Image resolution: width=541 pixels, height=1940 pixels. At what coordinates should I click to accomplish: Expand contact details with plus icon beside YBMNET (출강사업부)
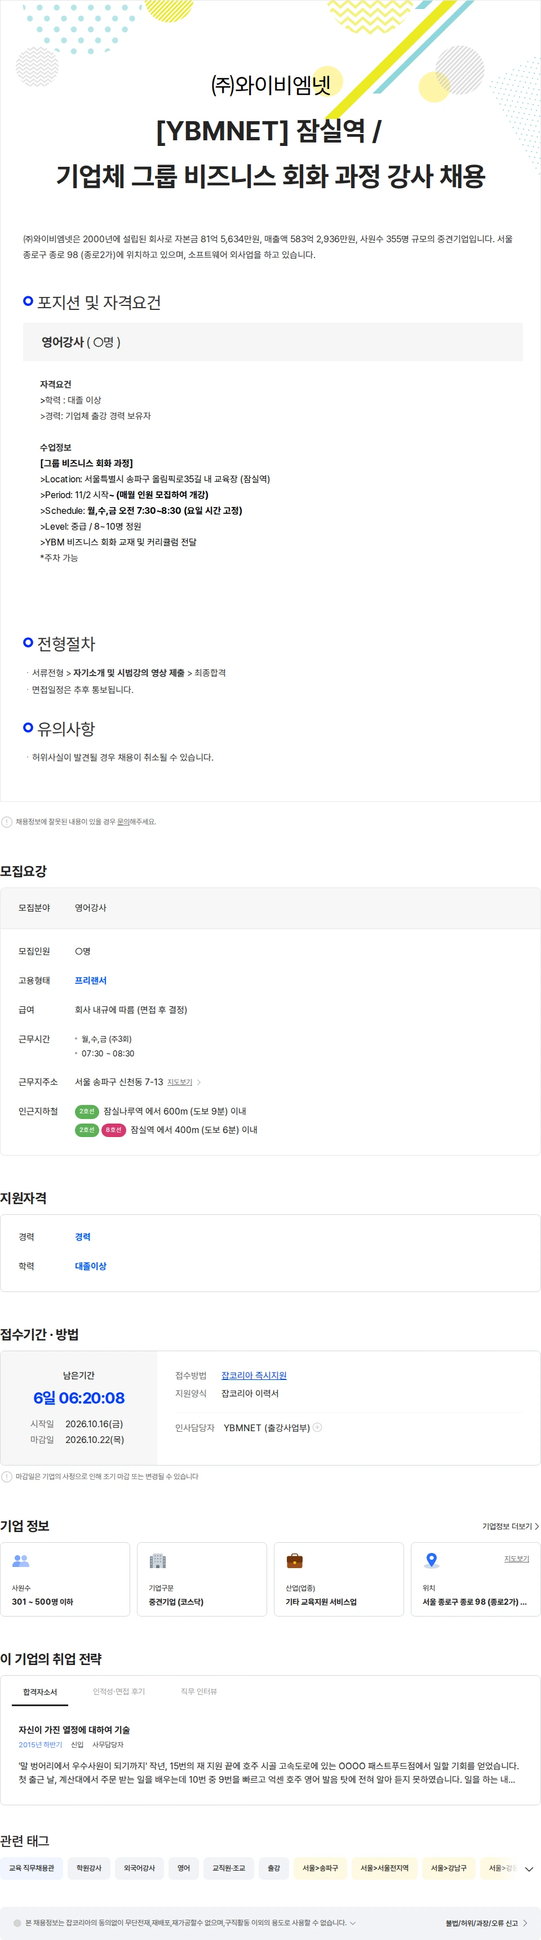click(317, 1427)
